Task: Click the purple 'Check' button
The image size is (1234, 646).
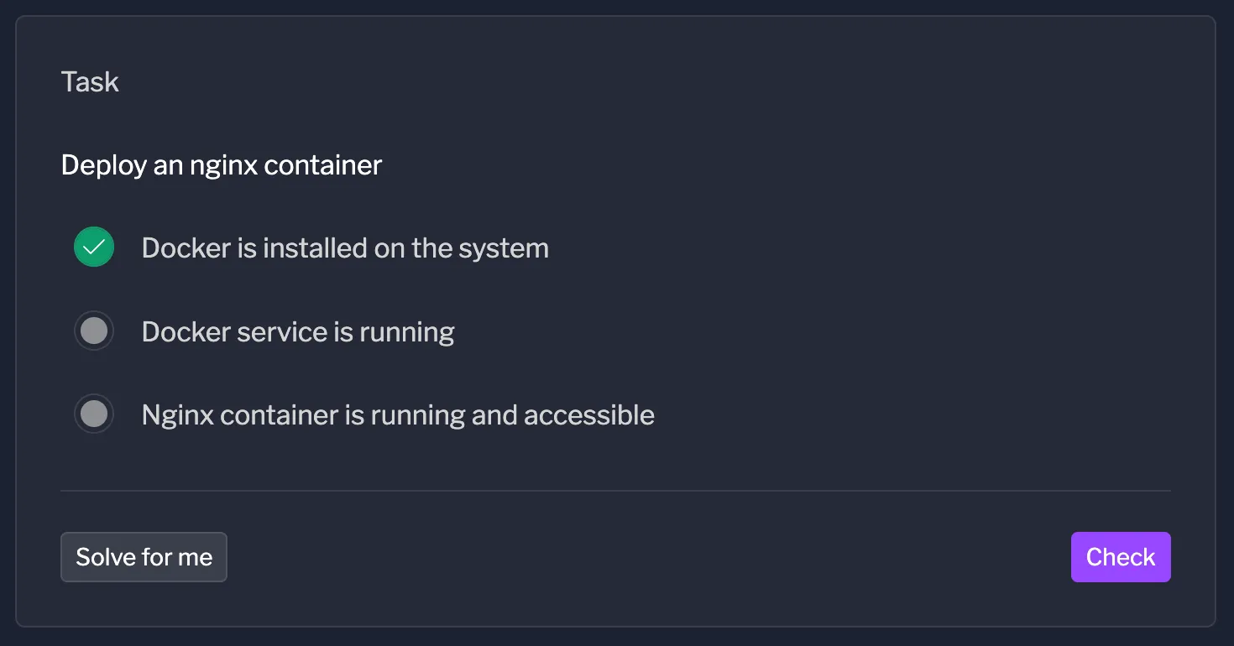Action: [1121, 556]
